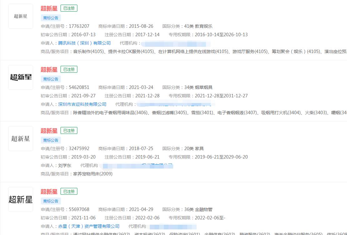347x235 pixels.
Task: Click 已注册 badge of trademark 17763207
Action: [x=69, y=8]
